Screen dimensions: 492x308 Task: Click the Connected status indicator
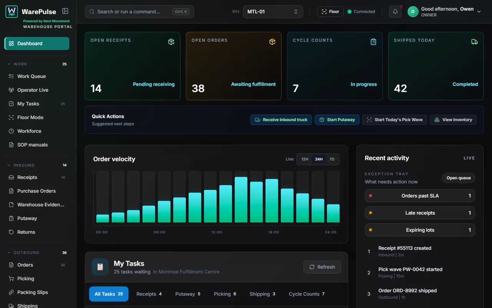coord(361,12)
